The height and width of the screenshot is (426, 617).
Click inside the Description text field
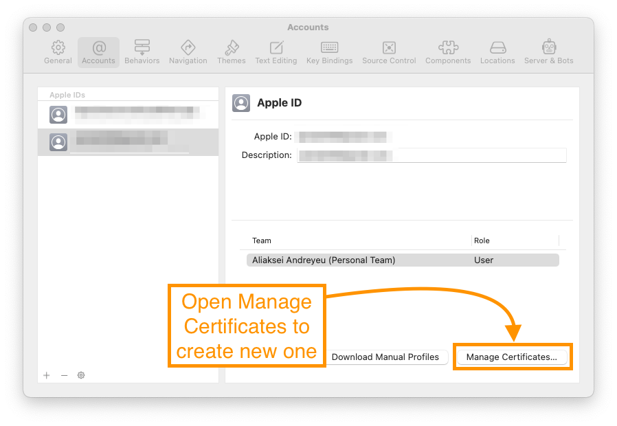pyautogui.click(x=431, y=155)
